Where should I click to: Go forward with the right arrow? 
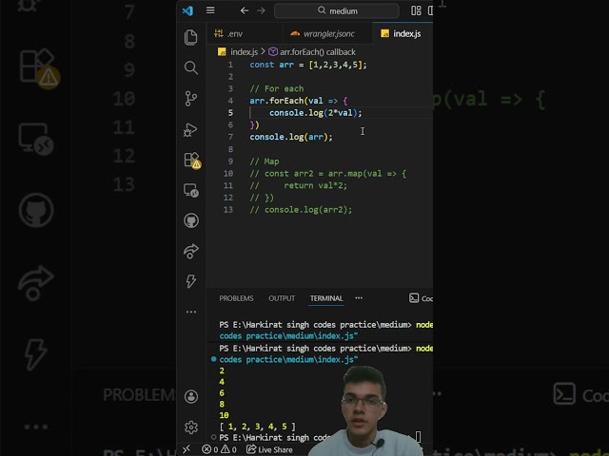[261, 10]
